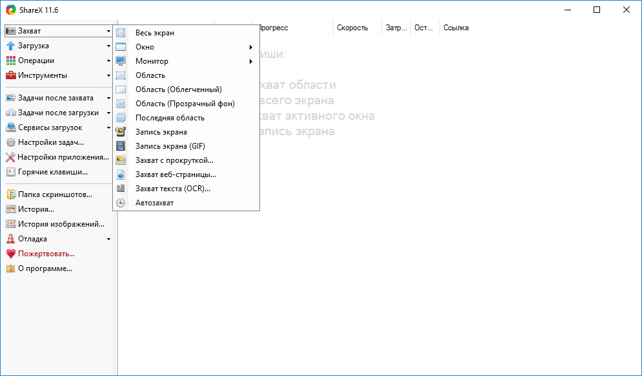Click the Область (Облегченный) icon
This screenshot has height=376, width=642.
tap(121, 89)
